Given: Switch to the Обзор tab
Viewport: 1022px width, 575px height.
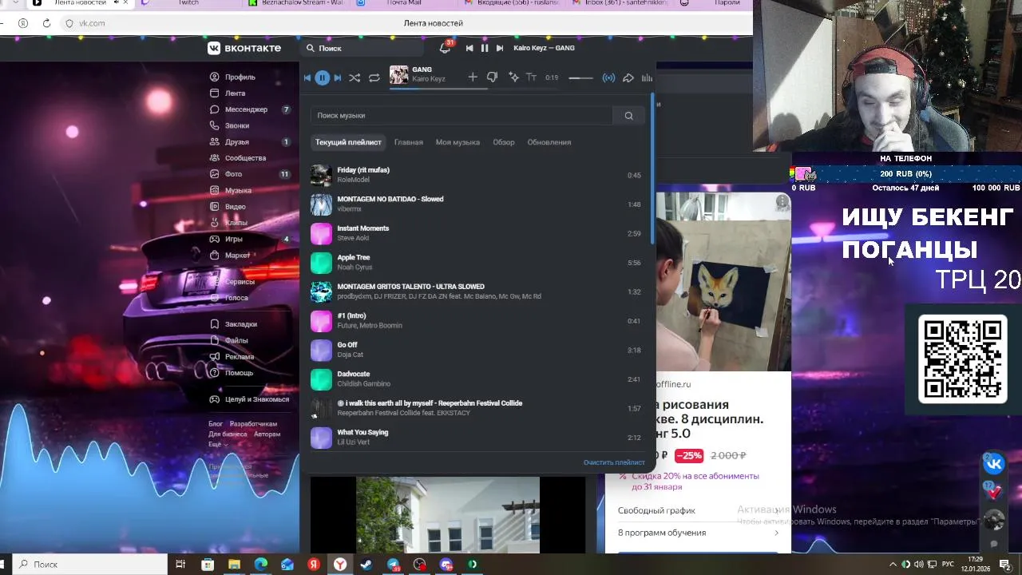Looking at the screenshot, I should pyautogui.click(x=504, y=142).
